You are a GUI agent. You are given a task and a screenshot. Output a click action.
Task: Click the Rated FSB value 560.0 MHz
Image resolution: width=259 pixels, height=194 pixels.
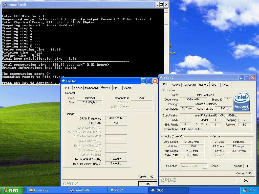click(x=192, y=155)
